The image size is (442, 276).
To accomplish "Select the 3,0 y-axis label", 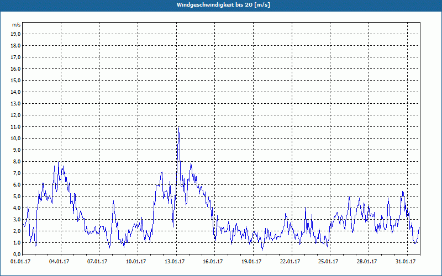I will 17,219.
